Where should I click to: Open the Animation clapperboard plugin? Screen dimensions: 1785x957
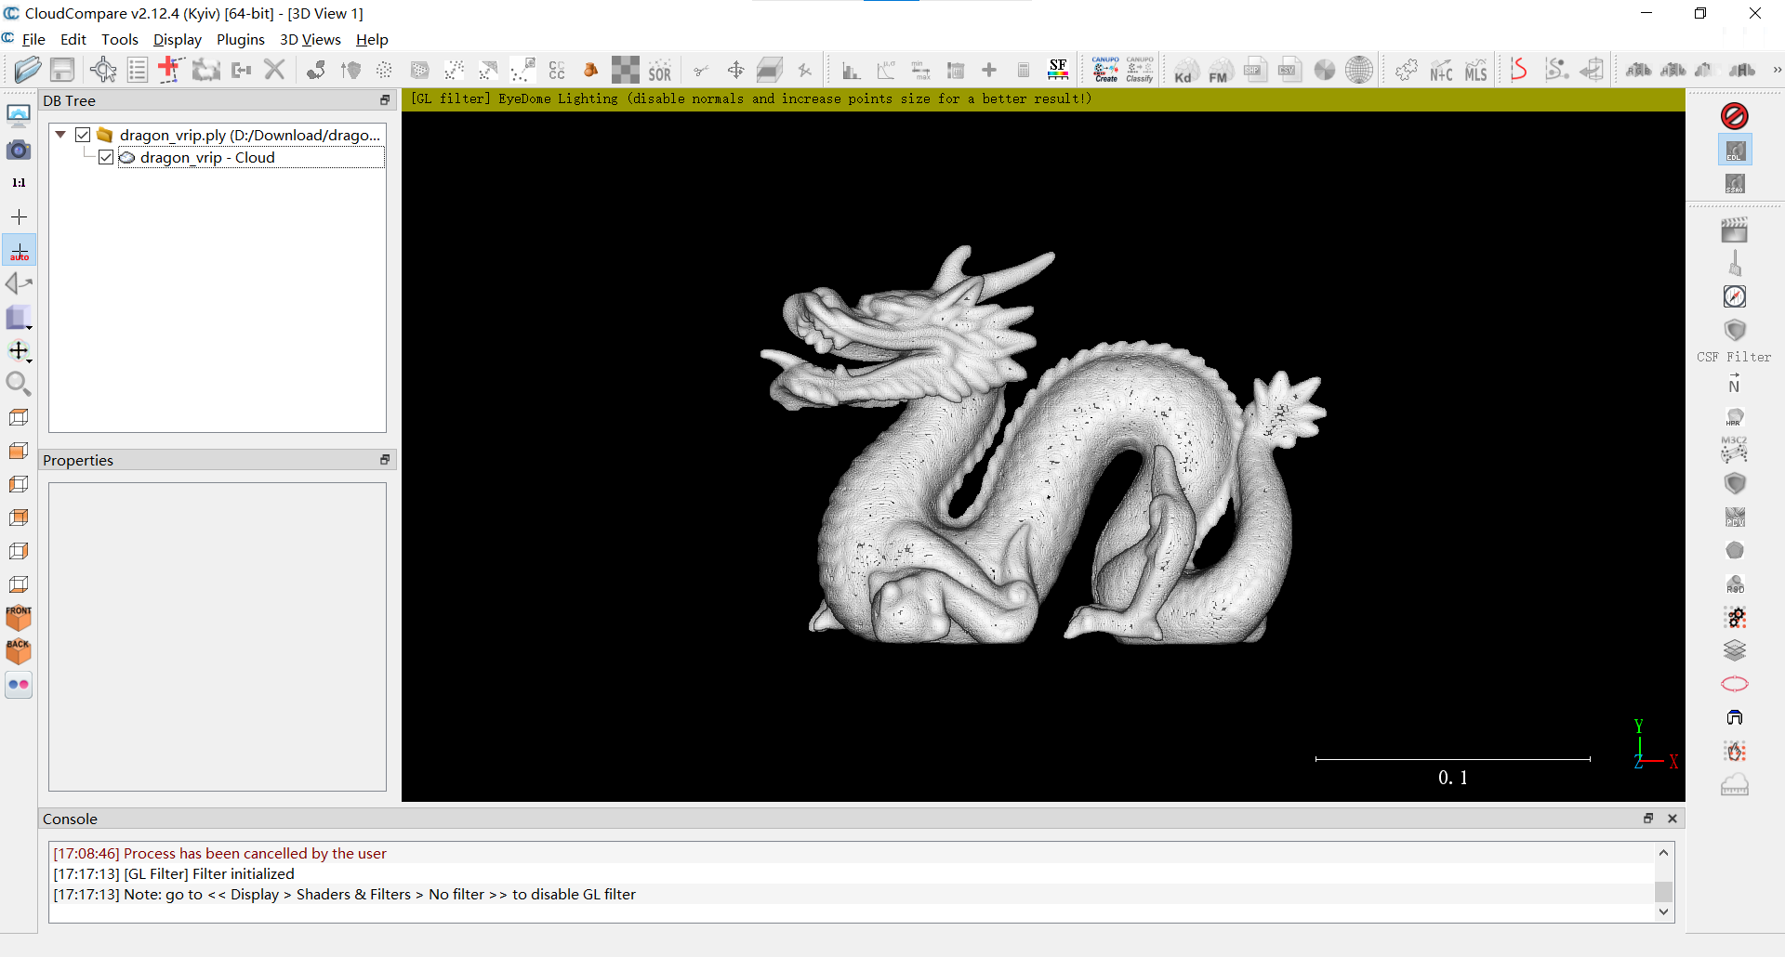(x=1735, y=229)
